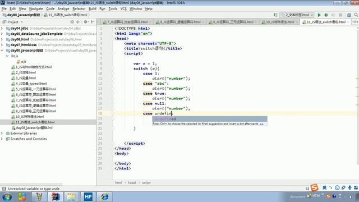
Task: Open Internet Explorer from the taskbar
Action: (105, 197)
